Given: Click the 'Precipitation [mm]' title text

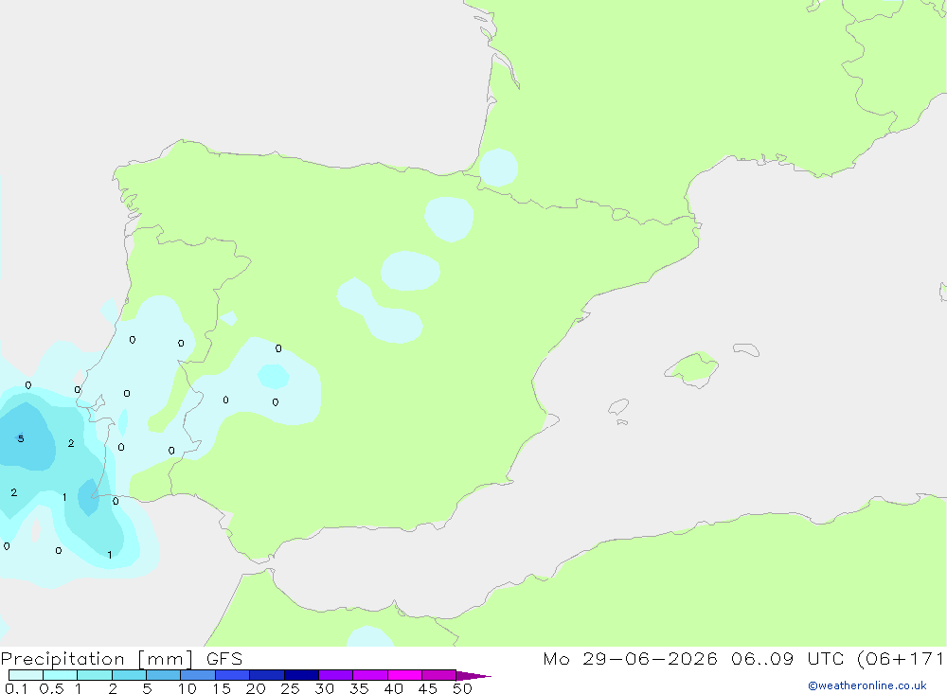Looking at the screenshot, I should (x=97, y=659).
